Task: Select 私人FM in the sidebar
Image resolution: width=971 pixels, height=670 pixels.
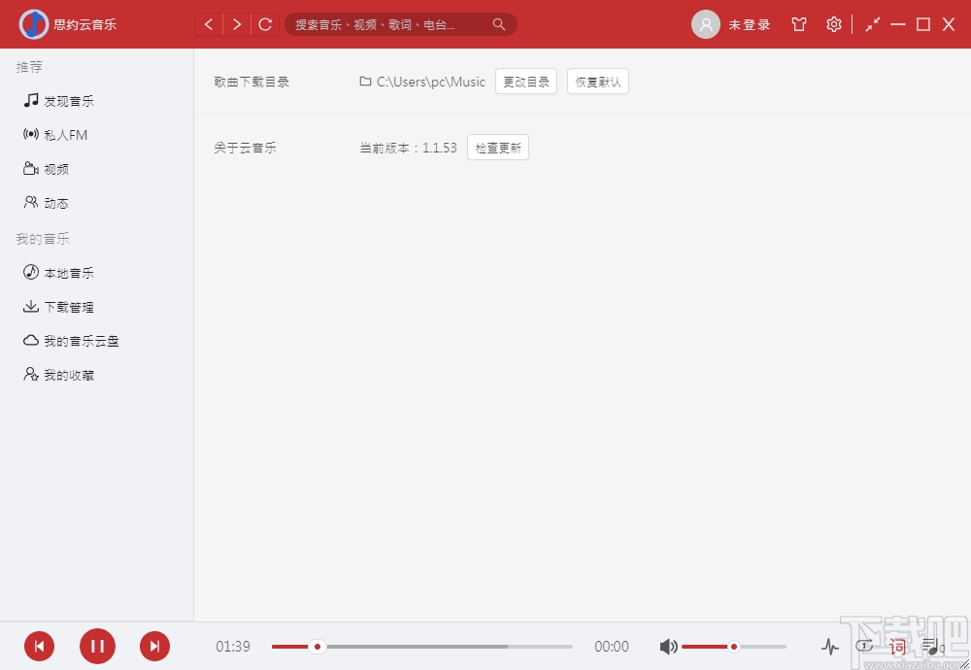Action: point(58,134)
